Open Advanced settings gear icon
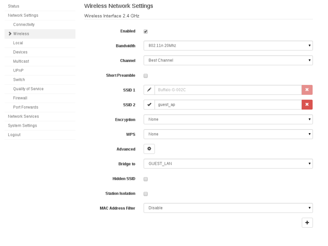Image resolution: width=328 pixels, height=246 pixels. tap(149, 149)
